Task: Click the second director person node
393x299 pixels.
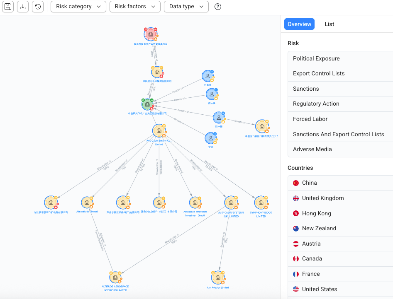Action: pos(212,94)
